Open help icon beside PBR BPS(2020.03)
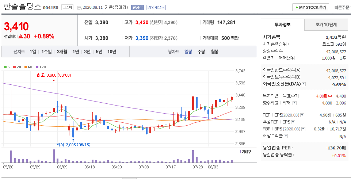This screenshot has height=179, width=351. pyautogui.click(x=303, y=129)
